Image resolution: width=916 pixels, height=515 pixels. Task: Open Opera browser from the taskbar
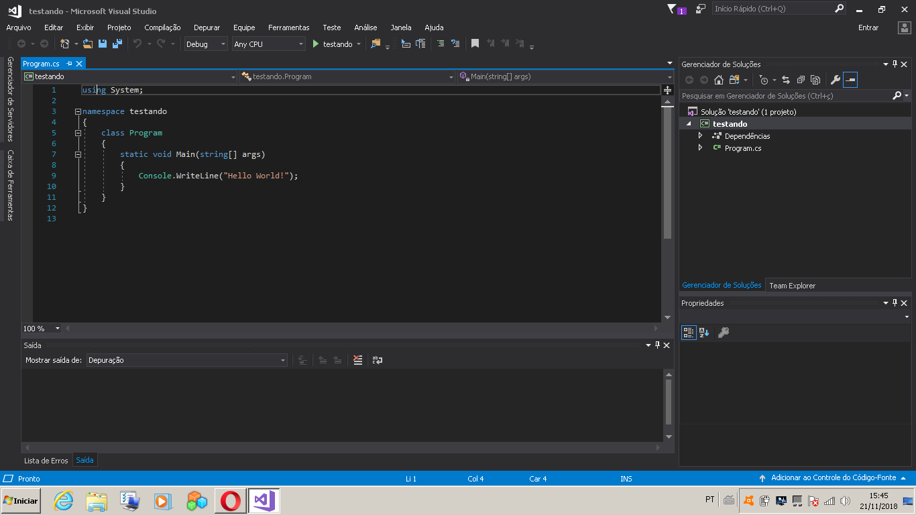coord(230,500)
